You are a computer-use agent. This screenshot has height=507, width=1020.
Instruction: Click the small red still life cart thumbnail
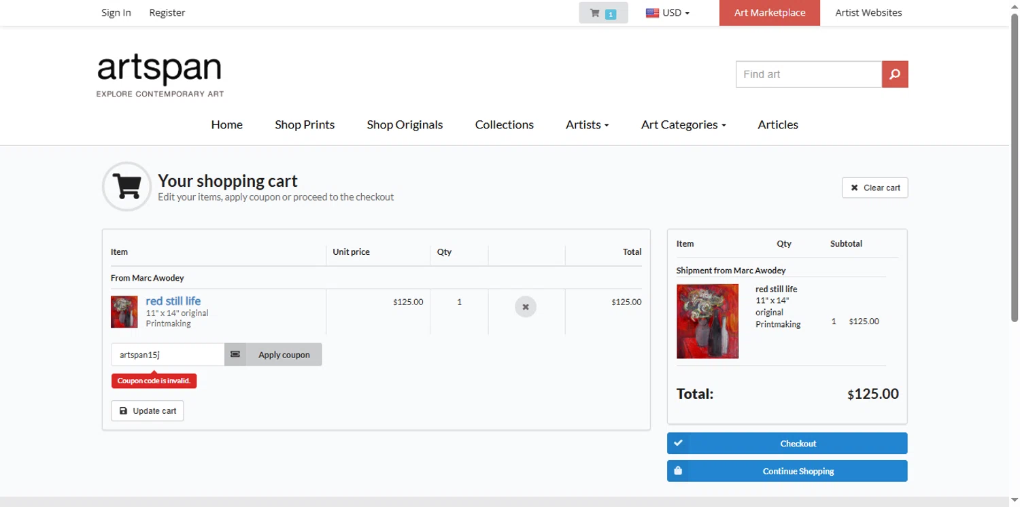click(124, 311)
